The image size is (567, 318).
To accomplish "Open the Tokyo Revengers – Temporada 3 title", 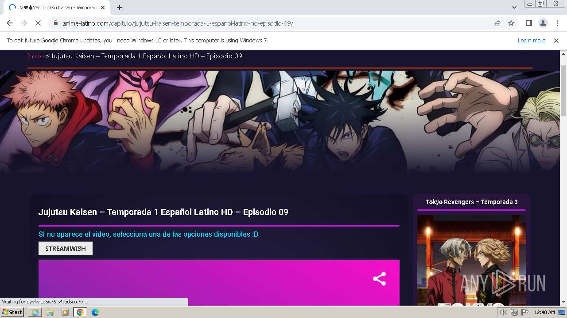I will 471,202.
